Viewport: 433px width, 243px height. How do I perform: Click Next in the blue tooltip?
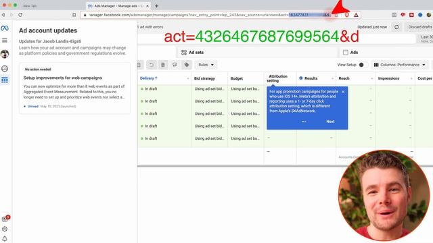[330, 122]
